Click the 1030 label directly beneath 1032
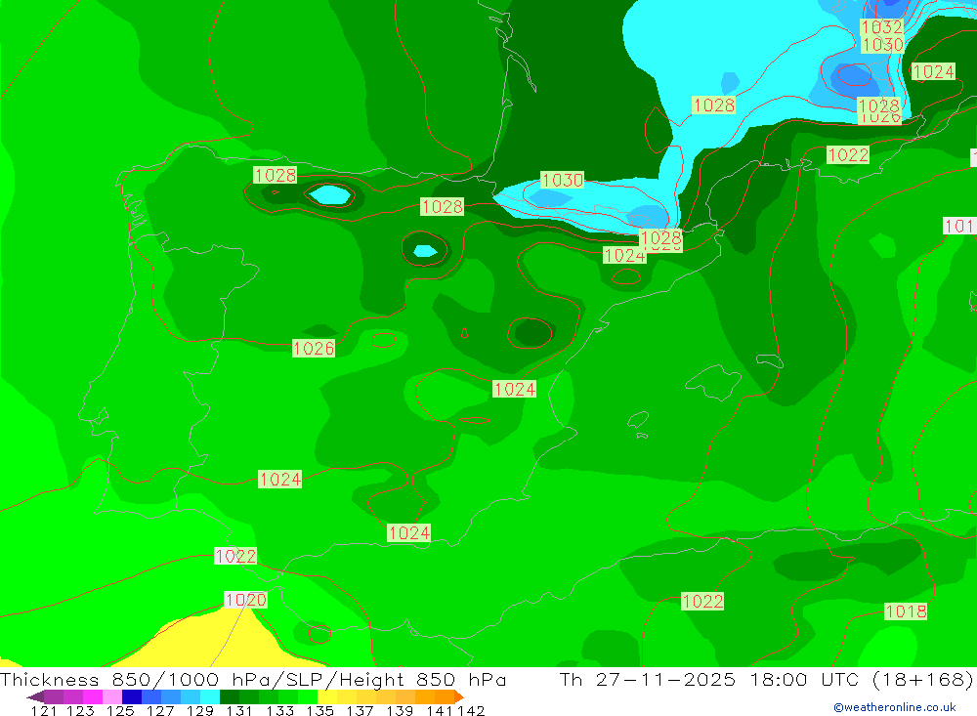The width and height of the screenshot is (977, 716). pyautogui.click(x=881, y=45)
